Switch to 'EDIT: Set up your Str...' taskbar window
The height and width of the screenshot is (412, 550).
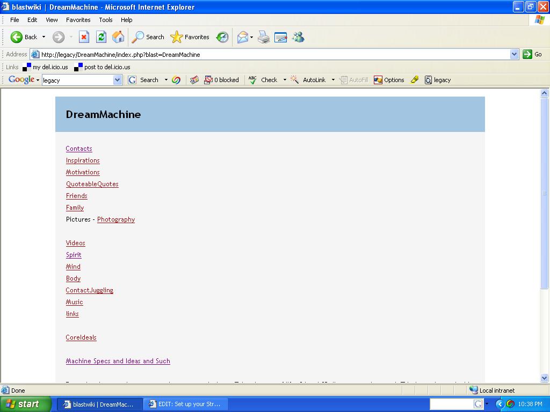pyautogui.click(x=185, y=404)
